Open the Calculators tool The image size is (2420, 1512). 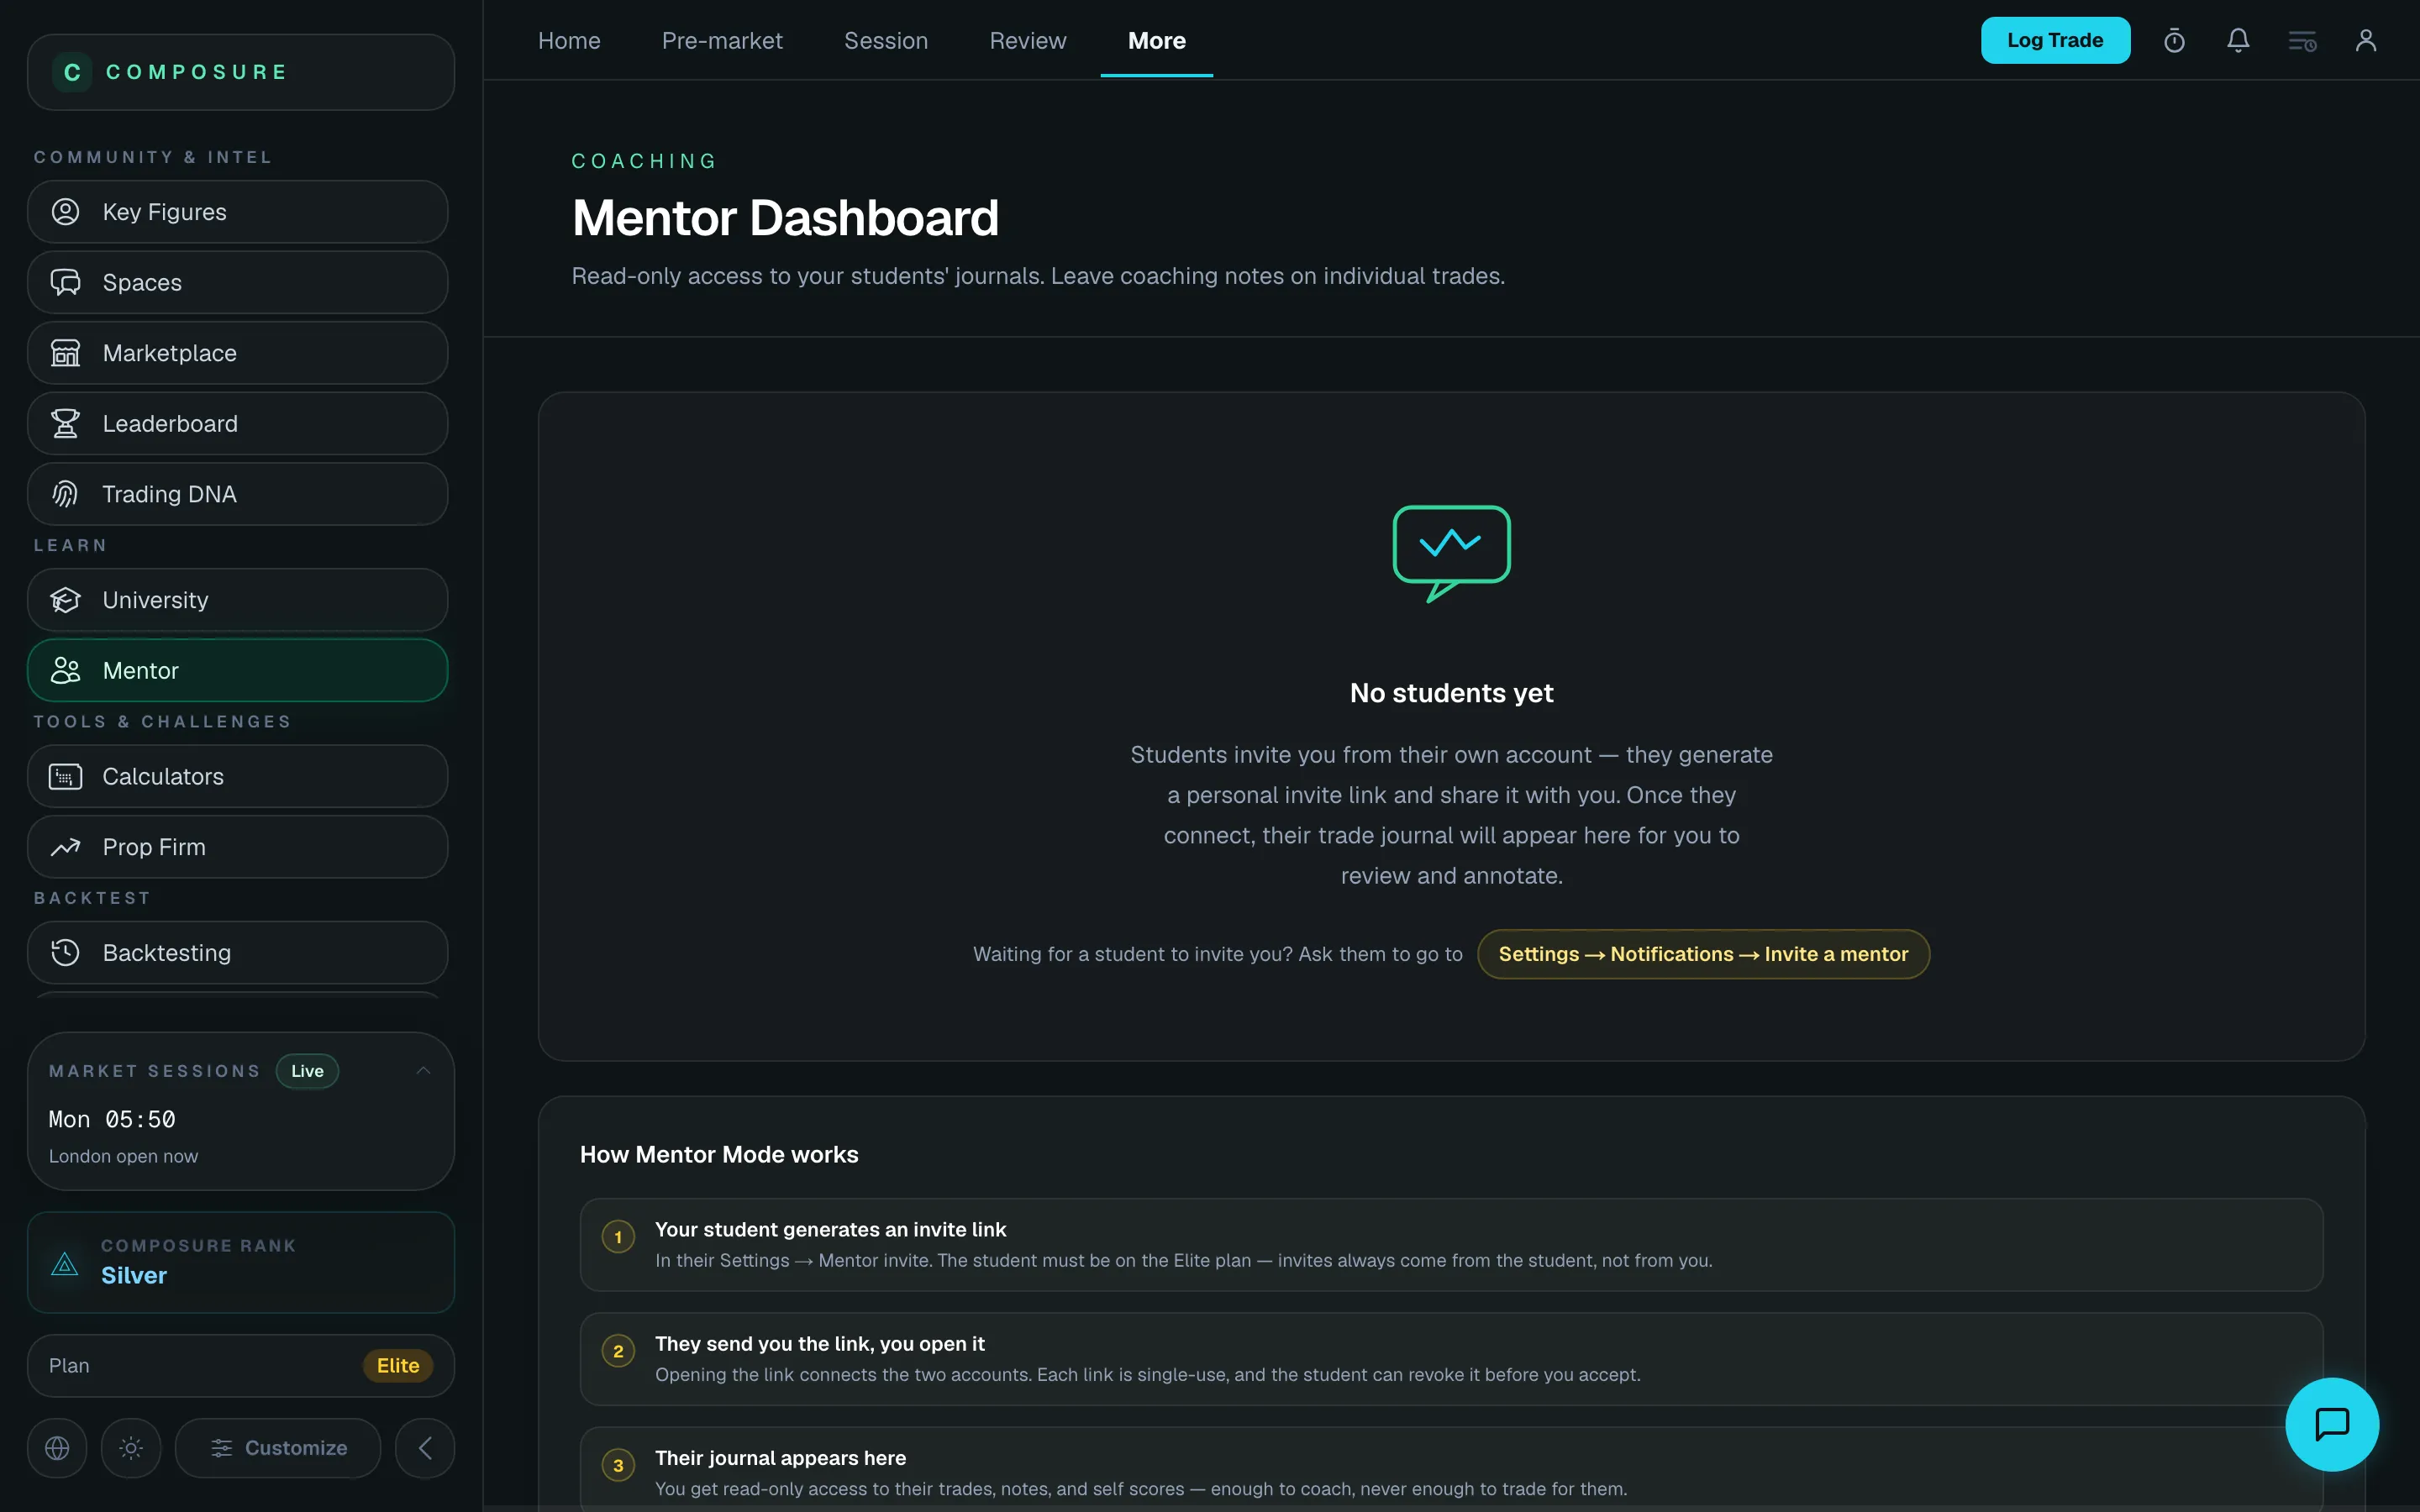pos(237,776)
